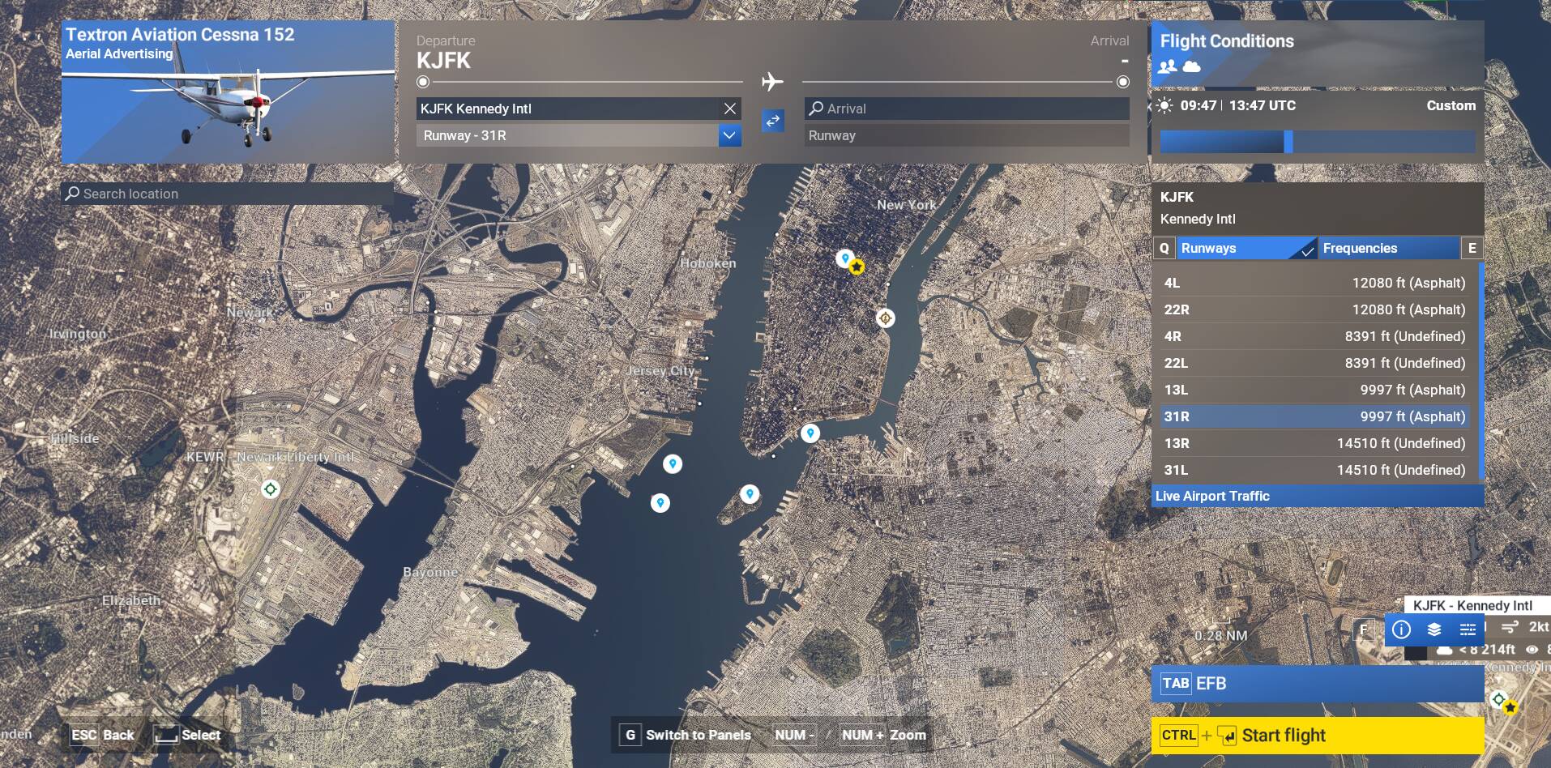Image resolution: width=1551 pixels, height=768 pixels.
Task: Click the blue pin next to Manhattan star
Action: (x=844, y=258)
